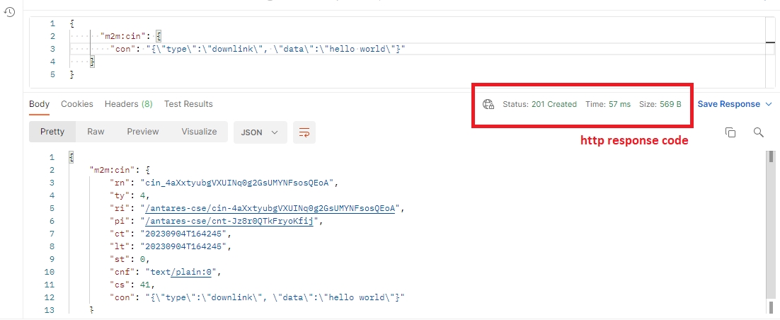Viewport: 780px width, 320px height.
Task: Click the "cs": 41 line
Action: [132, 285]
